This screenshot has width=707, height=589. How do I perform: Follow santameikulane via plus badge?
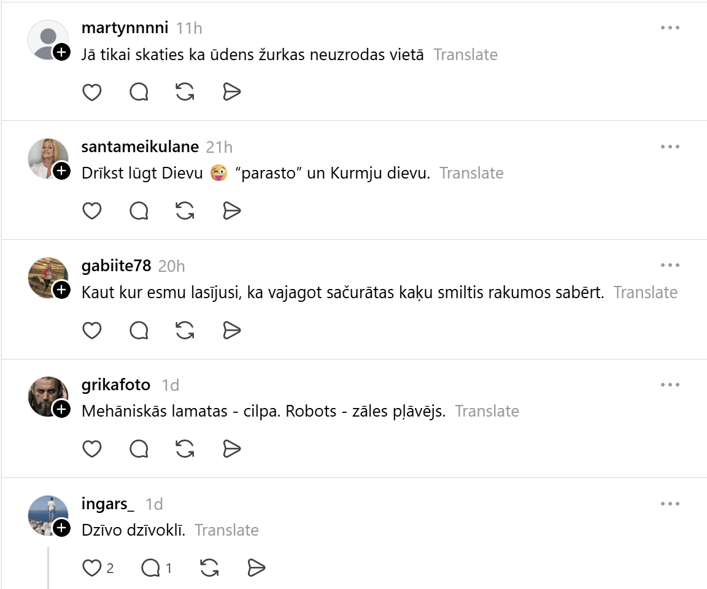click(x=61, y=172)
